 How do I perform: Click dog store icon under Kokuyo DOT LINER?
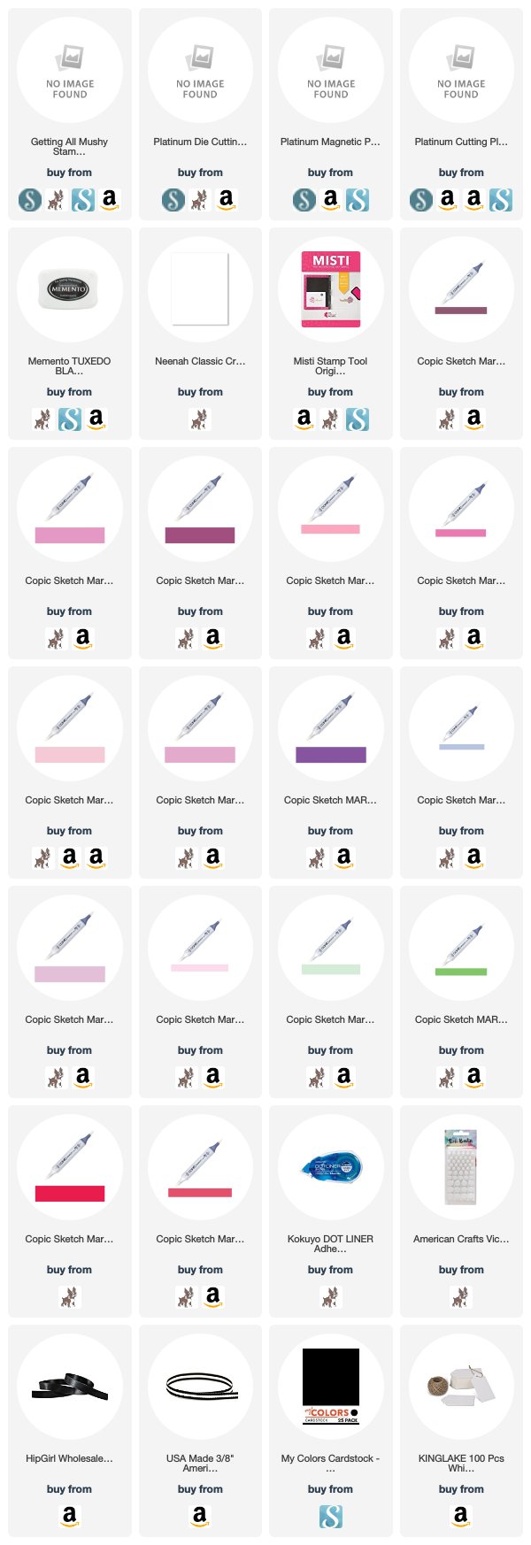330,1296
